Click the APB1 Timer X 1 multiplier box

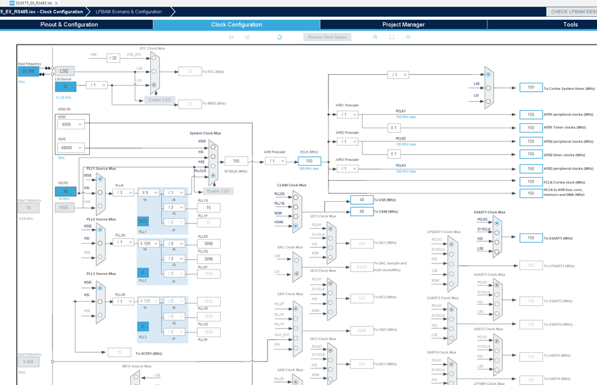click(x=394, y=128)
